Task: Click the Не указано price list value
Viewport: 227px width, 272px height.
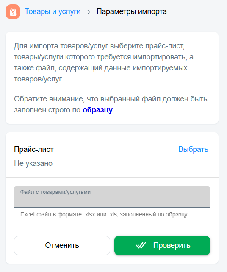Action: coord(33,163)
